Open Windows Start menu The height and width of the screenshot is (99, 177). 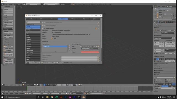[x=2, y=97]
